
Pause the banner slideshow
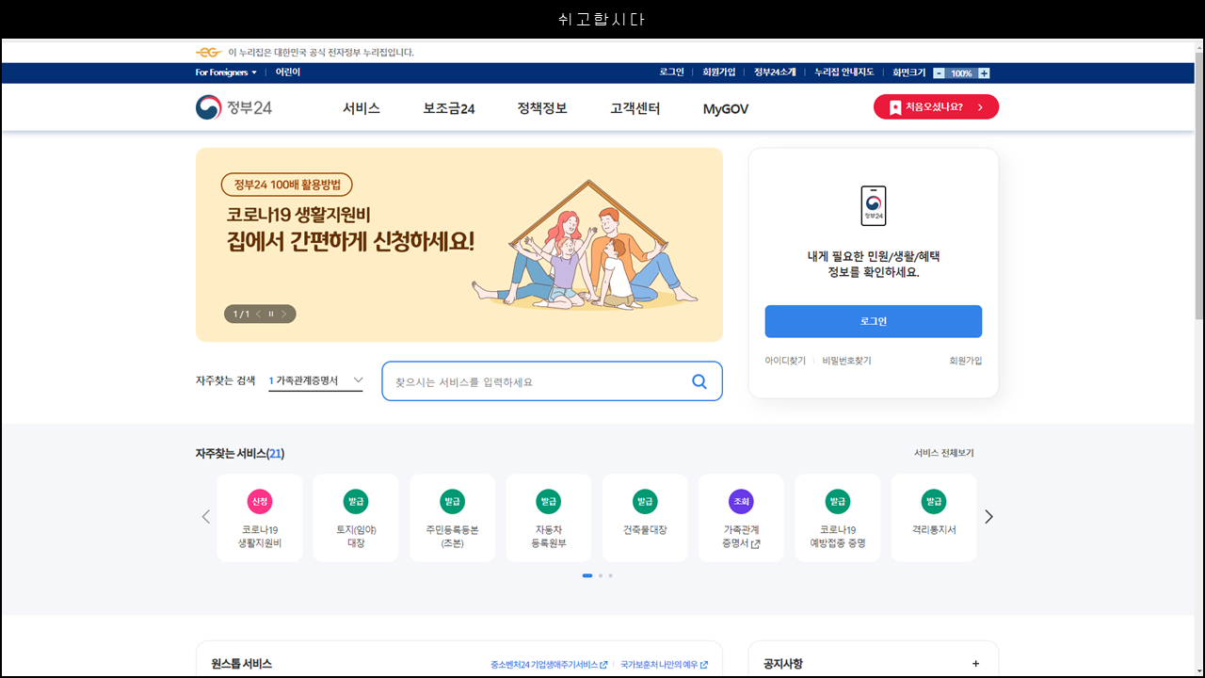click(271, 314)
